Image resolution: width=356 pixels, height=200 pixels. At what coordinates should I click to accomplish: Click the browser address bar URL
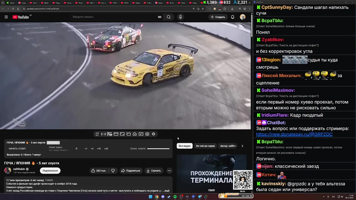(x=43, y=9)
